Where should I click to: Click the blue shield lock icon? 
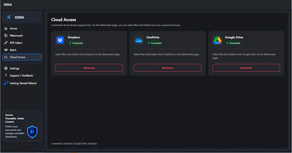tap(32, 132)
